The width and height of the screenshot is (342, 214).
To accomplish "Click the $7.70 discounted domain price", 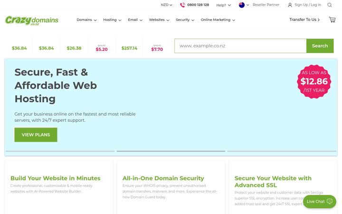I will click(157, 49).
